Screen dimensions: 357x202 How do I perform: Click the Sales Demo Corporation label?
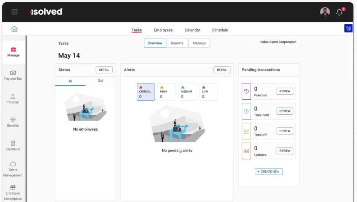pos(278,42)
